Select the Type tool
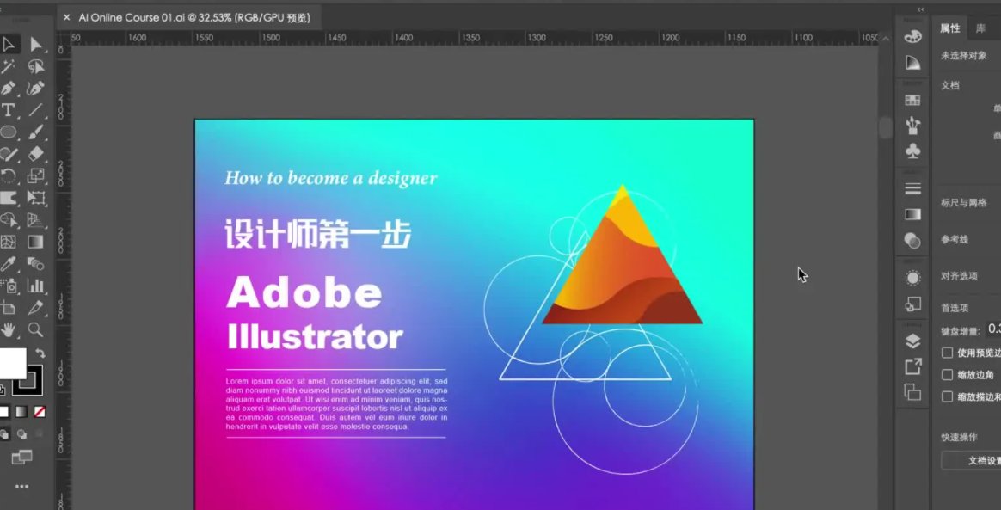 (8, 110)
